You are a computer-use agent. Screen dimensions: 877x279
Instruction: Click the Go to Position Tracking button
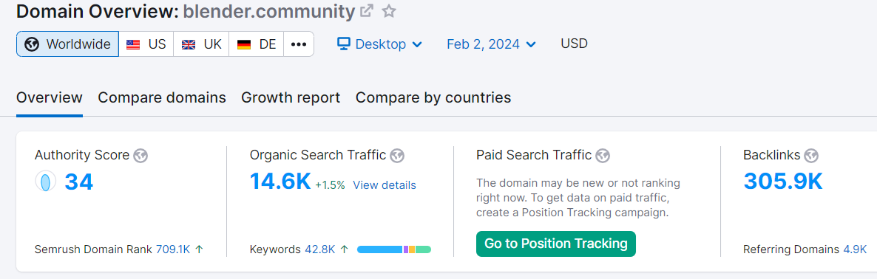pos(556,244)
